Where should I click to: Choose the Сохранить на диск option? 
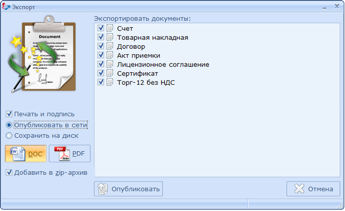(9, 136)
